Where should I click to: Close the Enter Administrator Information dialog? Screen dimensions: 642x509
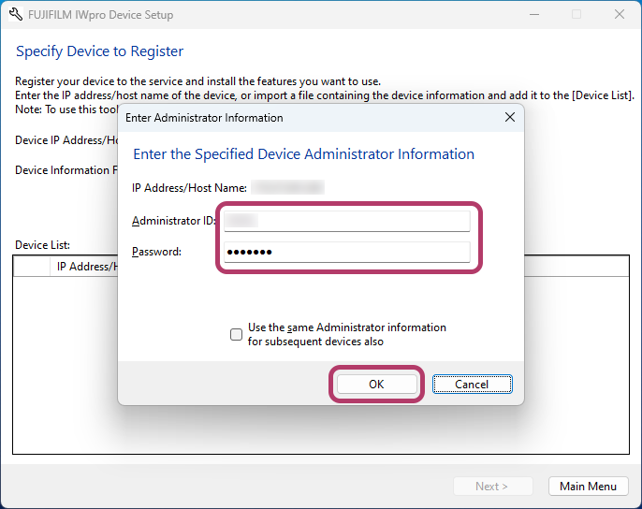[x=510, y=118]
